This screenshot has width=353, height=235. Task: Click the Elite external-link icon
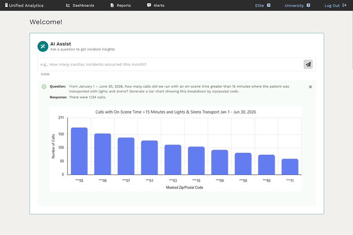(x=269, y=5)
